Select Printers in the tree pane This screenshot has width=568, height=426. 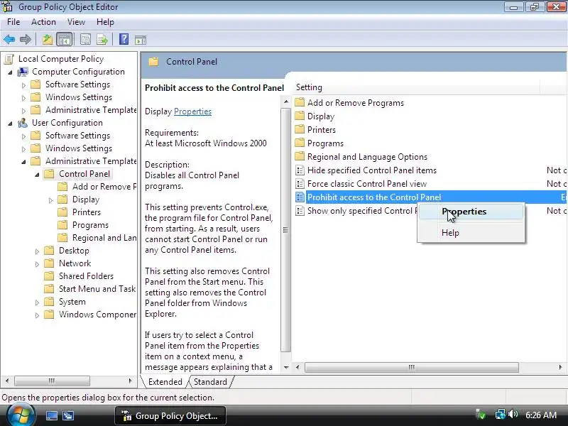pos(87,212)
